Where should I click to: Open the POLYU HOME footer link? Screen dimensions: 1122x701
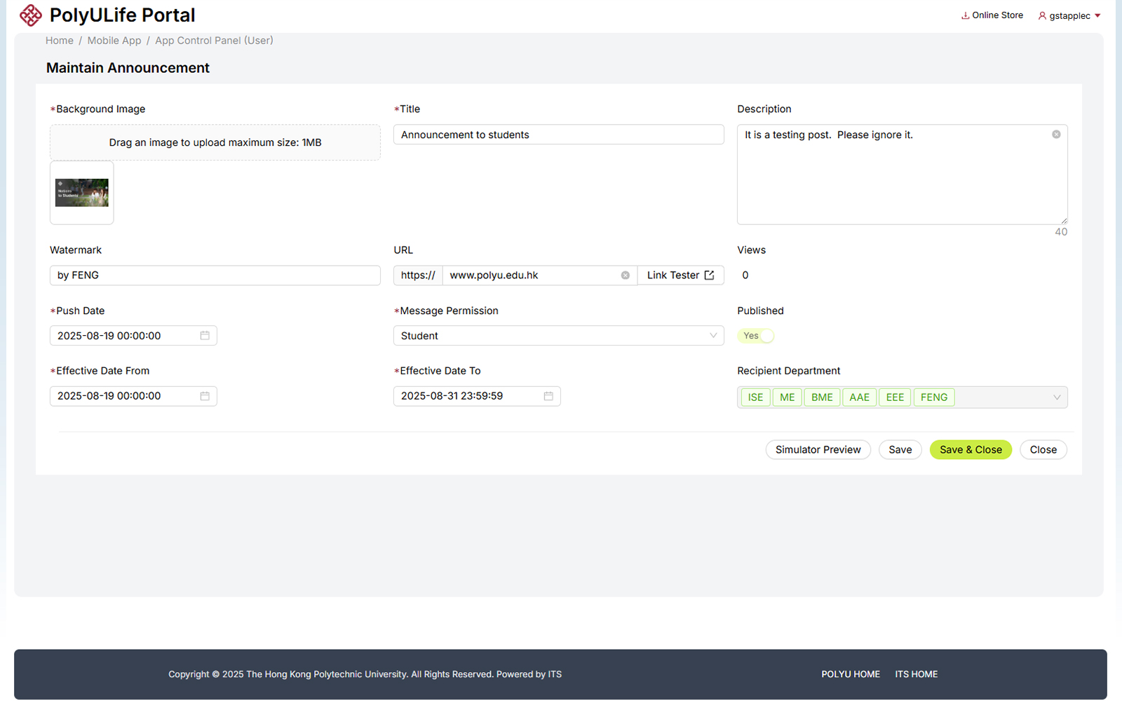[x=851, y=674]
